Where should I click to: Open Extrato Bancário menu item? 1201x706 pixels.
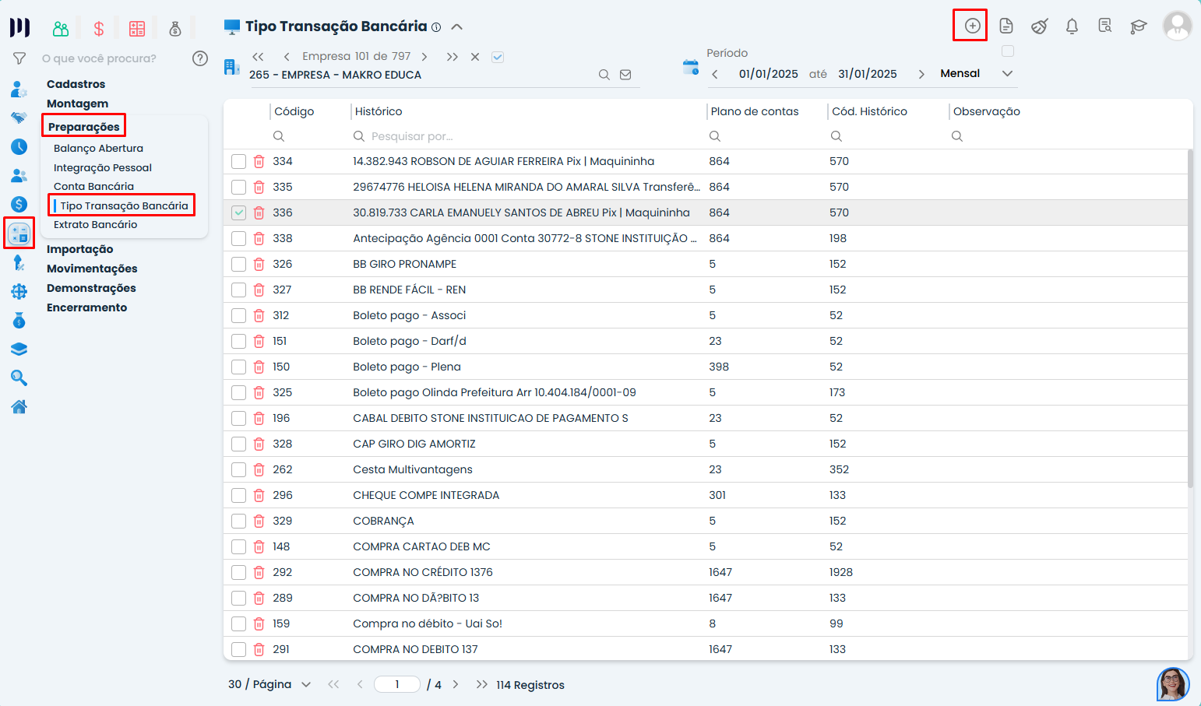[95, 224]
